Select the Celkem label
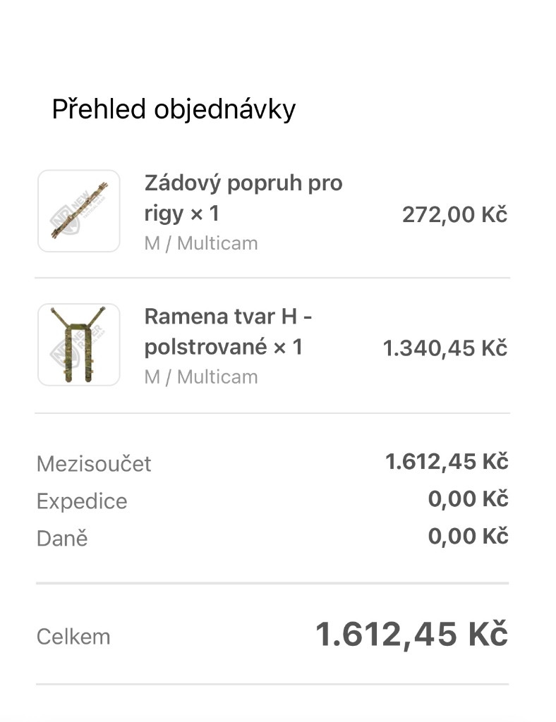This screenshot has width=556, height=722. point(73,637)
